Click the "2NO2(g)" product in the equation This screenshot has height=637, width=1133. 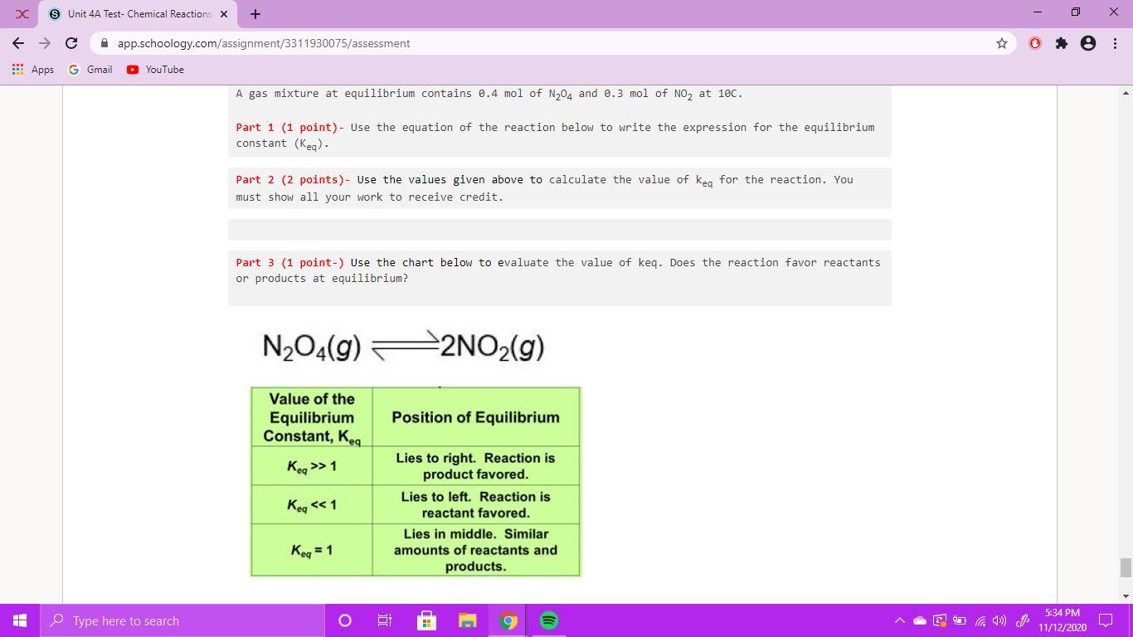click(x=493, y=348)
